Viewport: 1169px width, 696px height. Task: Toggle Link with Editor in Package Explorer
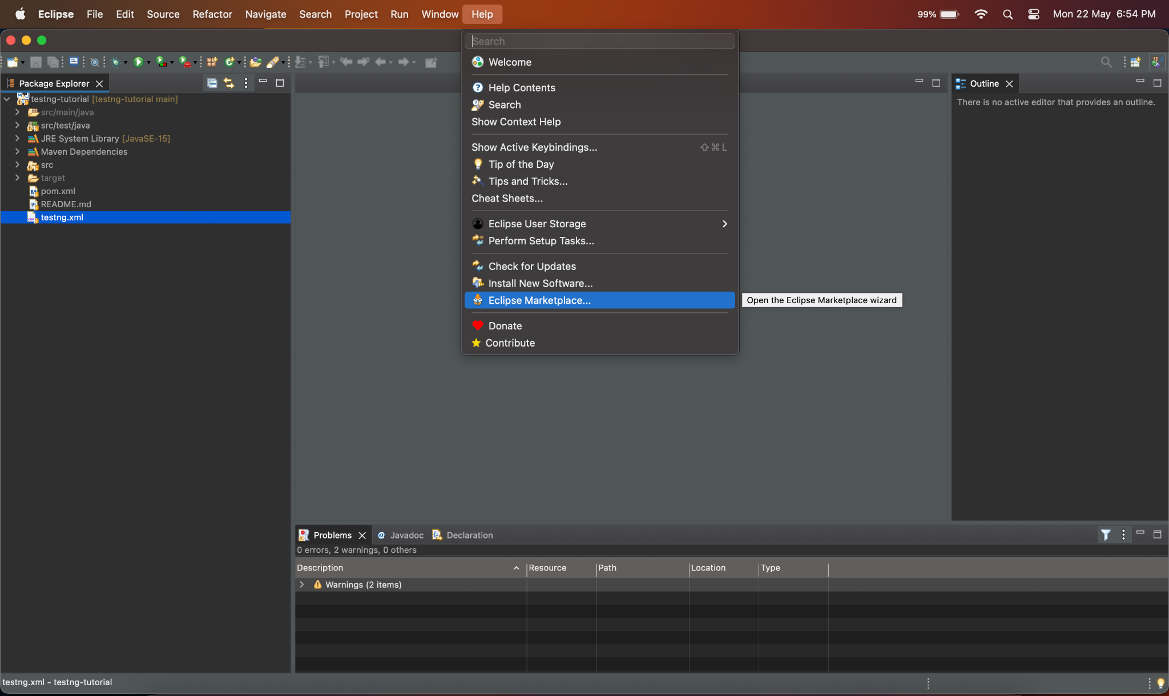228,83
